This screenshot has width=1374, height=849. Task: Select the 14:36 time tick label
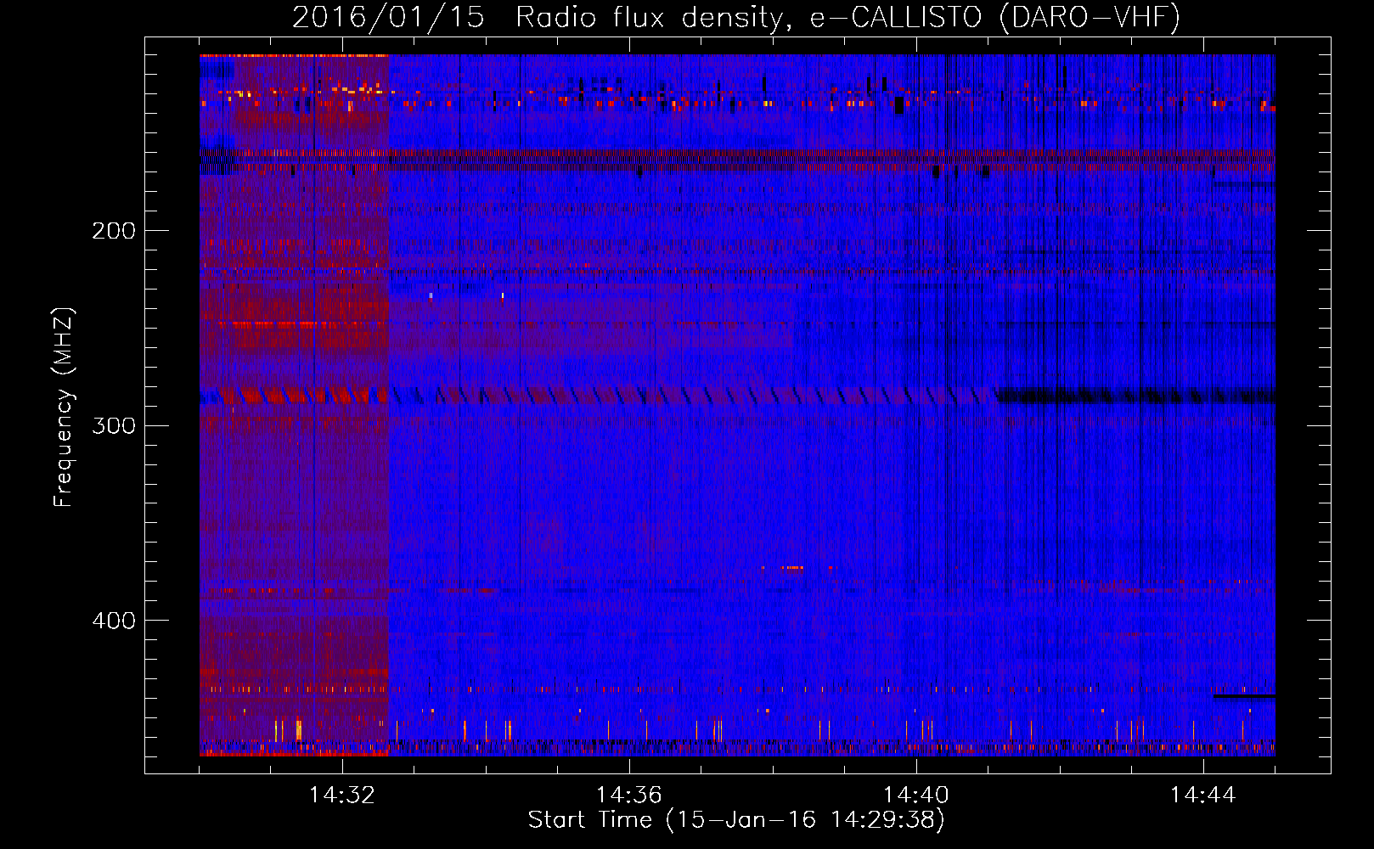pyautogui.click(x=629, y=796)
